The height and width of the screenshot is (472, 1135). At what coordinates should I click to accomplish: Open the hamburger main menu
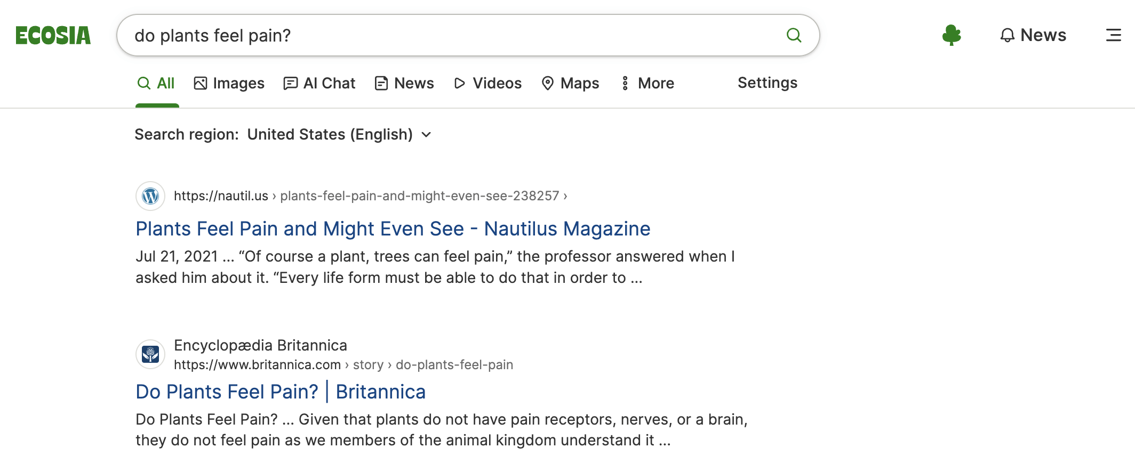click(x=1114, y=35)
